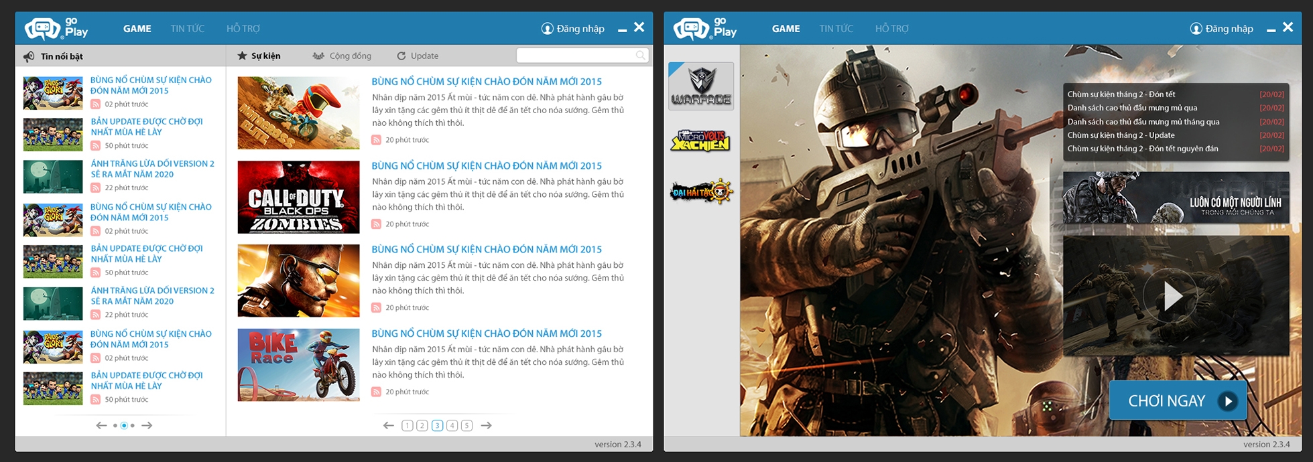The image size is (1313, 462).
Task: Click RSS icon under the motocross article
Action: (376, 140)
